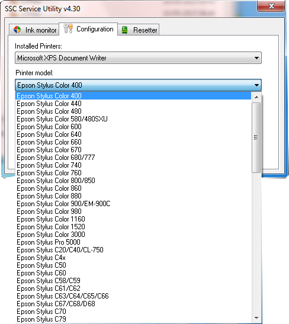This screenshot has height=324, width=289.
Task: Select Epson Stylus Color 580/480SXU
Action: pyautogui.click(x=133, y=119)
